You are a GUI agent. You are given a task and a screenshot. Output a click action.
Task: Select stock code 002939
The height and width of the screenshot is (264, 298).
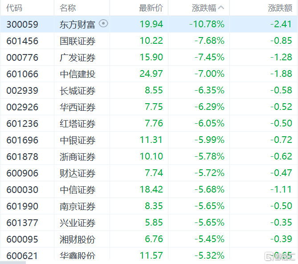coord(22,91)
